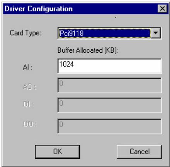Close the Driver Configuration dialog

(162, 9)
